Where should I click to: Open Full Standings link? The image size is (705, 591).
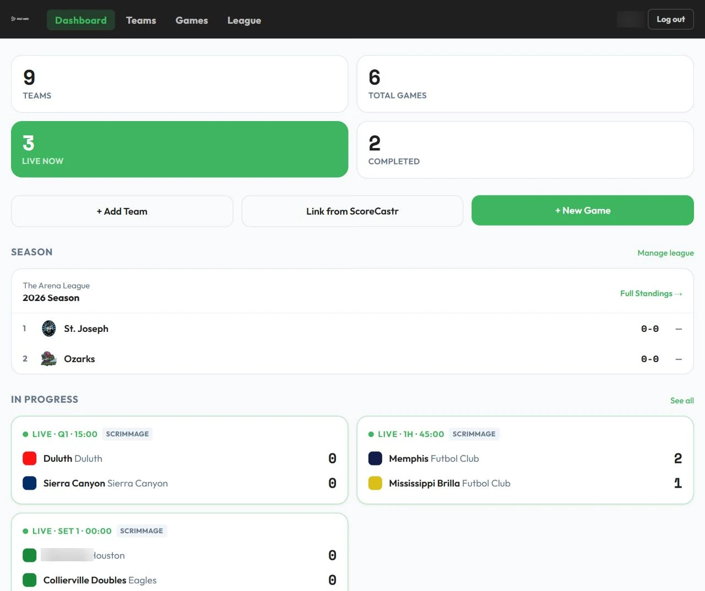click(x=651, y=293)
